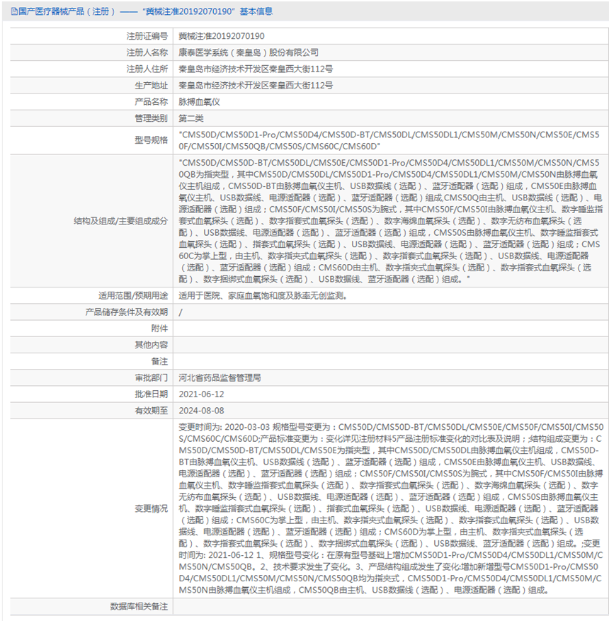
Task: Select the 适用范围/预期用途 row label
Action: pyautogui.click(x=133, y=296)
